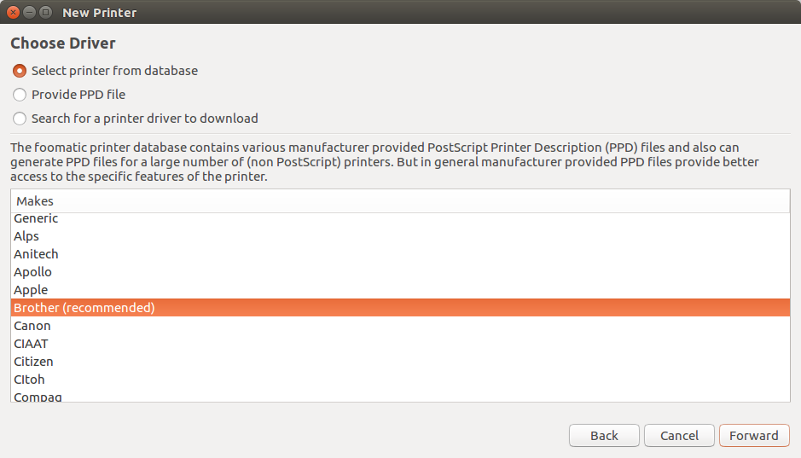Cancel the New Printer dialog
The image size is (801, 458).
679,435
